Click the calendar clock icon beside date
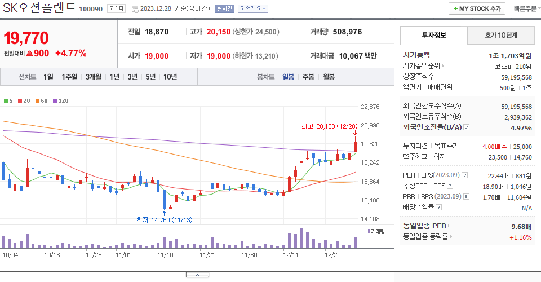The image size is (541, 282). tap(135, 10)
